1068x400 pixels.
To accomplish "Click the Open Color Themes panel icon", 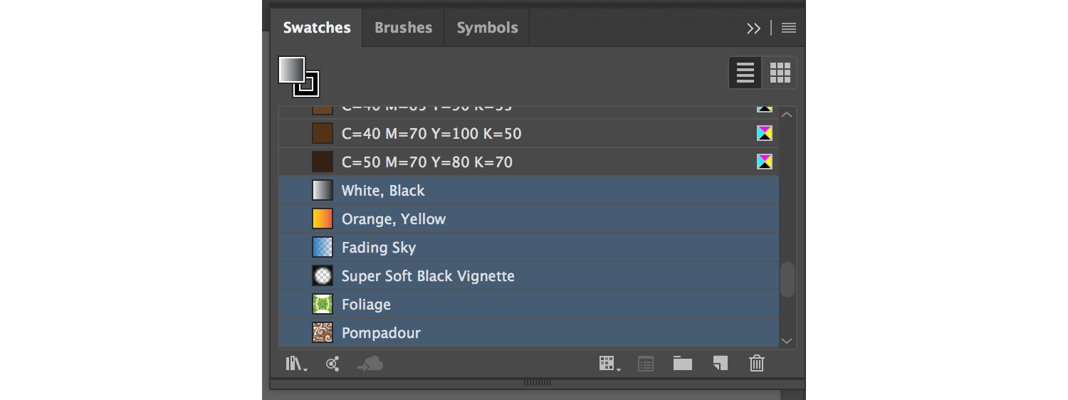I will pos(332,364).
